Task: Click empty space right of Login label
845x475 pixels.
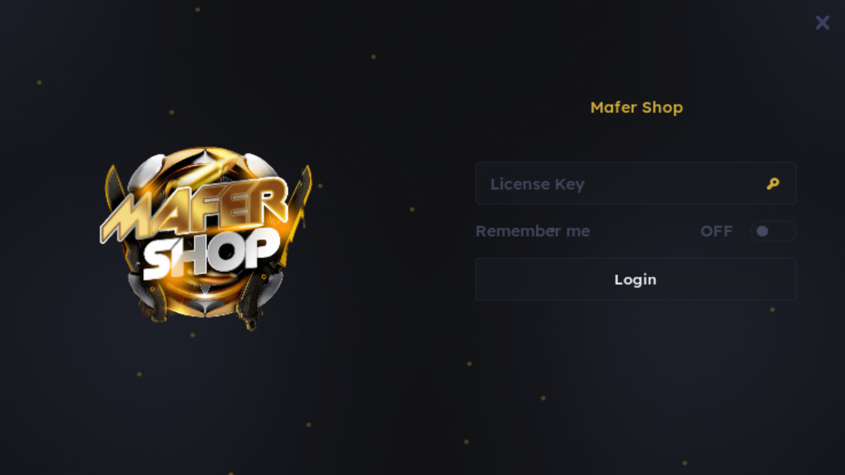Action: tap(726, 279)
